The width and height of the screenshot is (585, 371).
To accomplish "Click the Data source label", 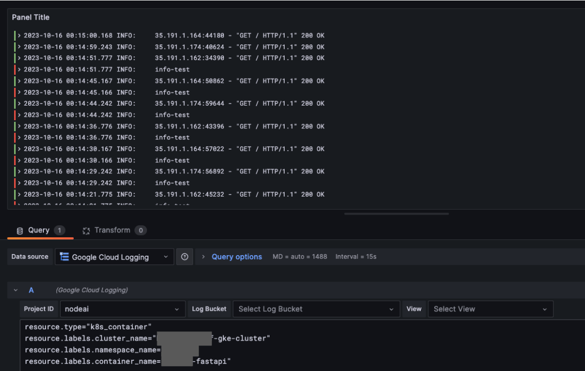I will click(x=30, y=257).
